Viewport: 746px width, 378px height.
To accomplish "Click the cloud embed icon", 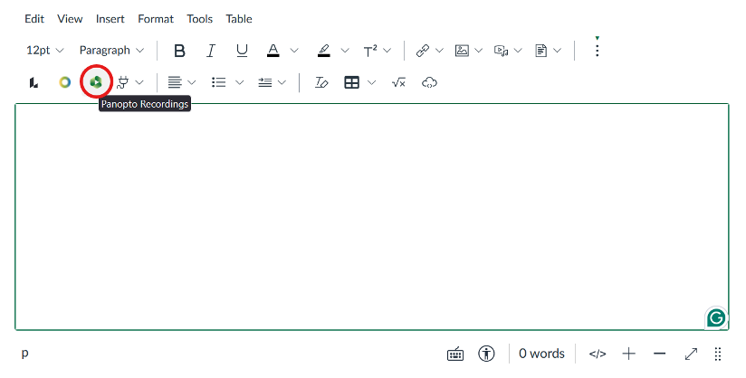I will click(x=430, y=82).
